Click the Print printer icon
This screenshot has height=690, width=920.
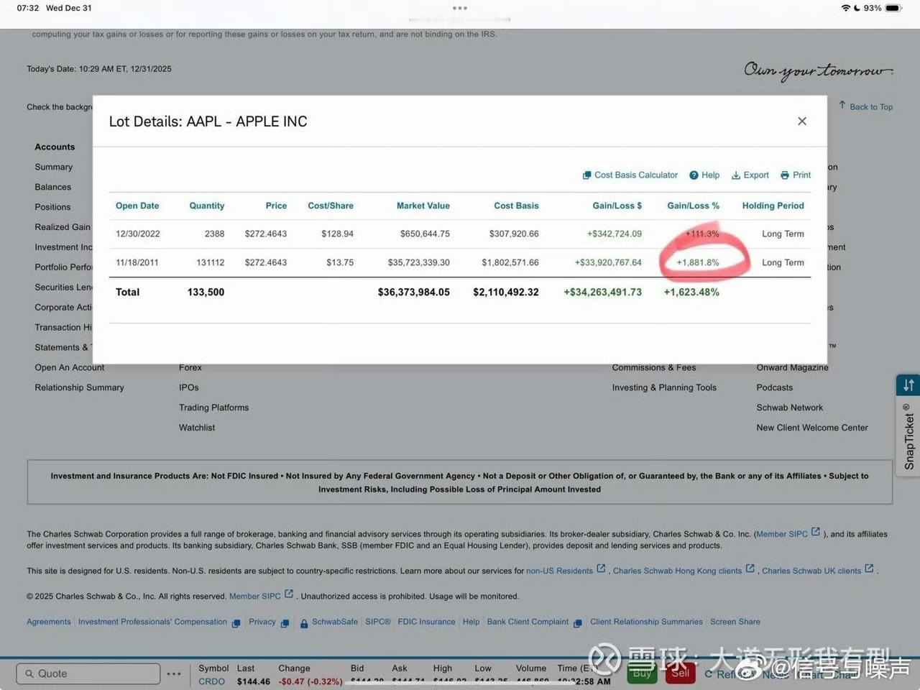(x=785, y=175)
